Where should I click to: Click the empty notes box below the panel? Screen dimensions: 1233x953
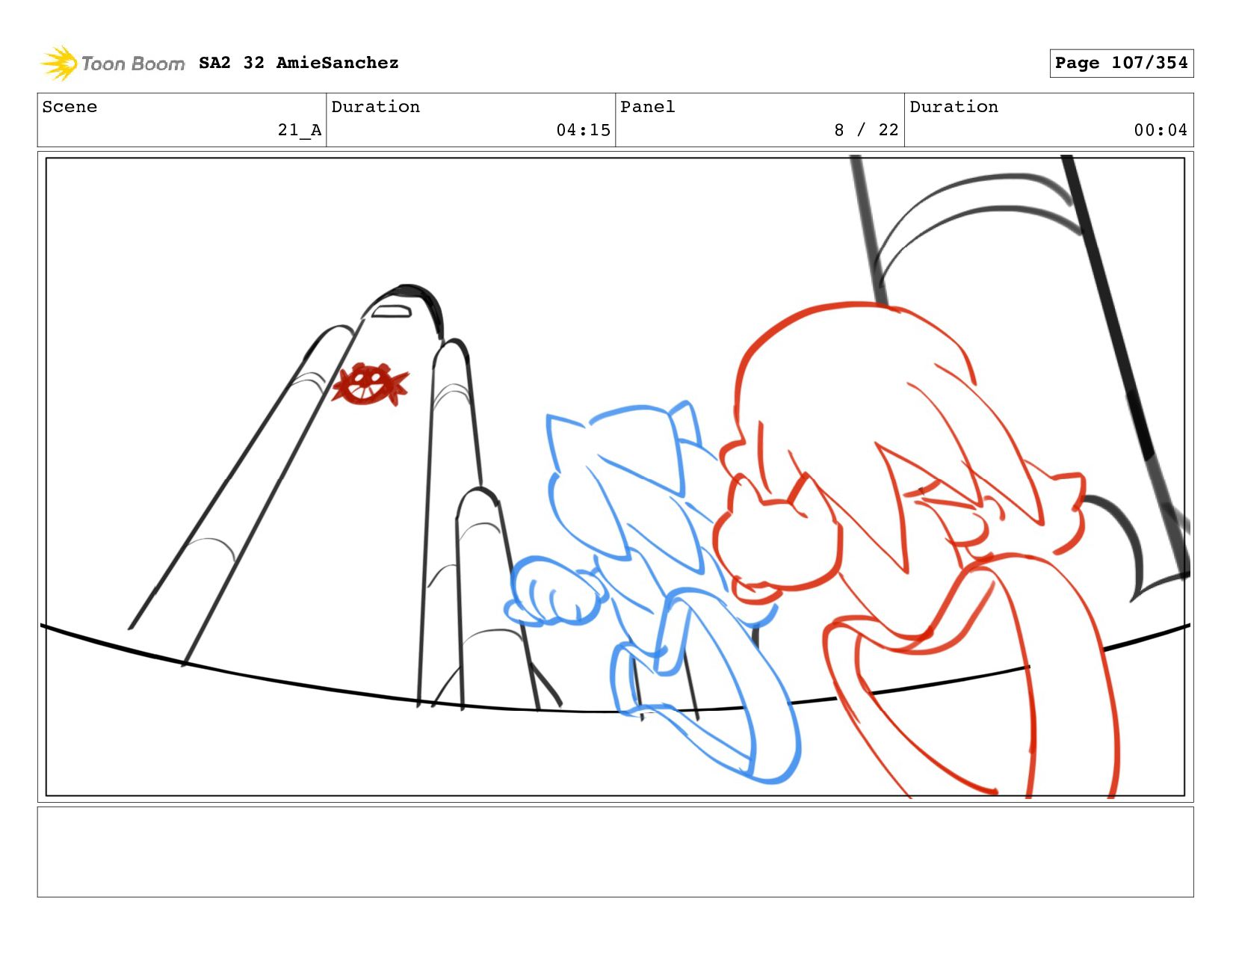click(x=615, y=851)
